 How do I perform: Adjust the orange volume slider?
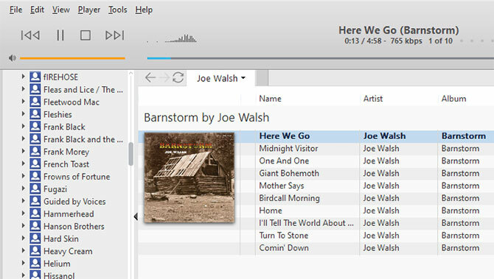coord(72,58)
